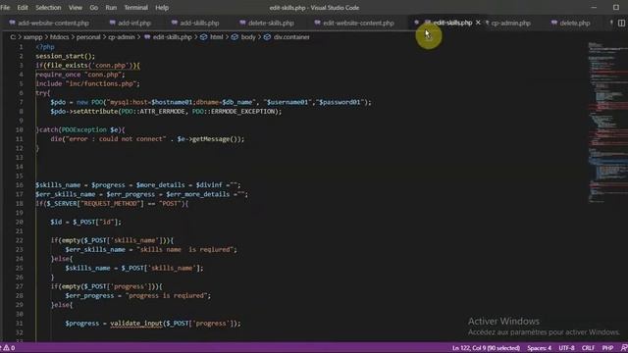Switch to the cp-admin.php tab
The width and height of the screenshot is (628, 353).
pos(510,24)
